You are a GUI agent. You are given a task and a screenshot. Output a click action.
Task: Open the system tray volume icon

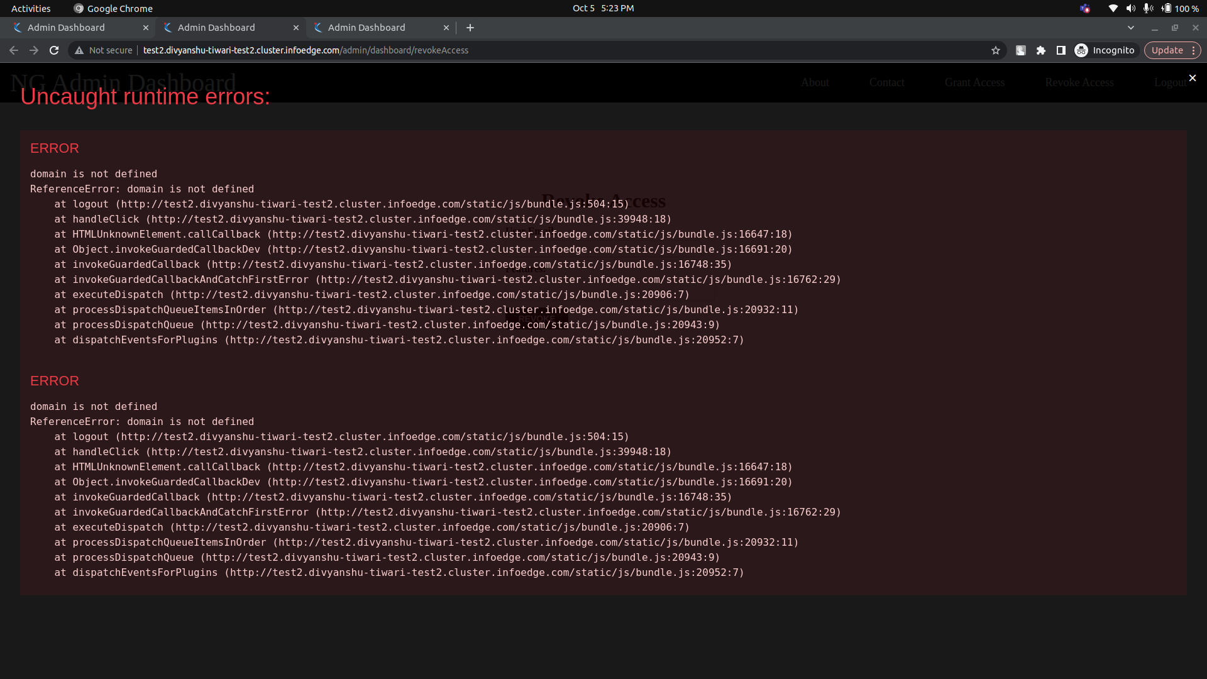[x=1131, y=8]
